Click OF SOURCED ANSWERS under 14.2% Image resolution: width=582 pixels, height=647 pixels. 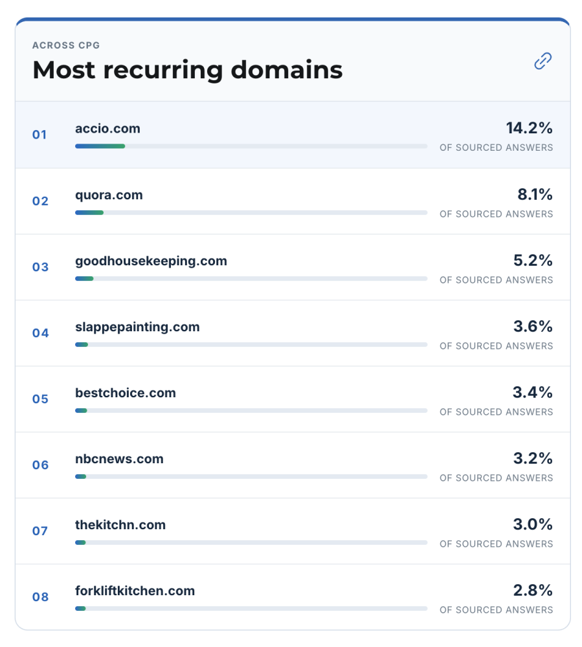tap(496, 148)
